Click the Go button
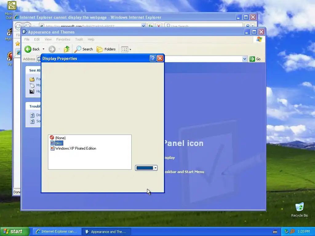Image resolution: width=315 pixels, height=236 pixels. click(x=255, y=59)
